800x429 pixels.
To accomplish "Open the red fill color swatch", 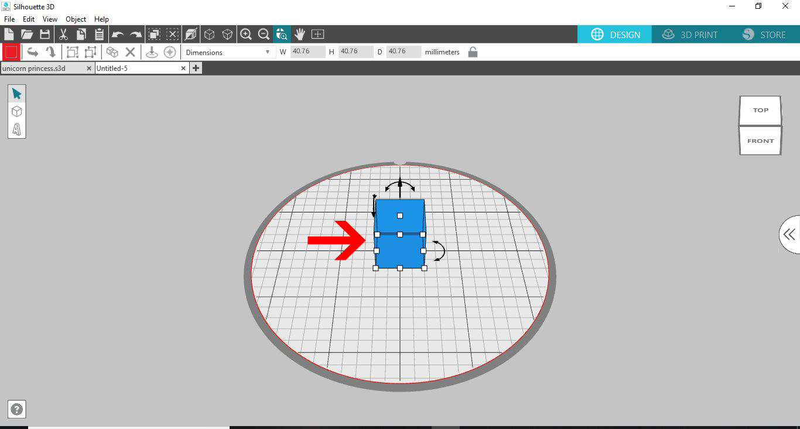I will (11, 52).
